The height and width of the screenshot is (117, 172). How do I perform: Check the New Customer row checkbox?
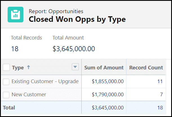(x=6, y=95)
